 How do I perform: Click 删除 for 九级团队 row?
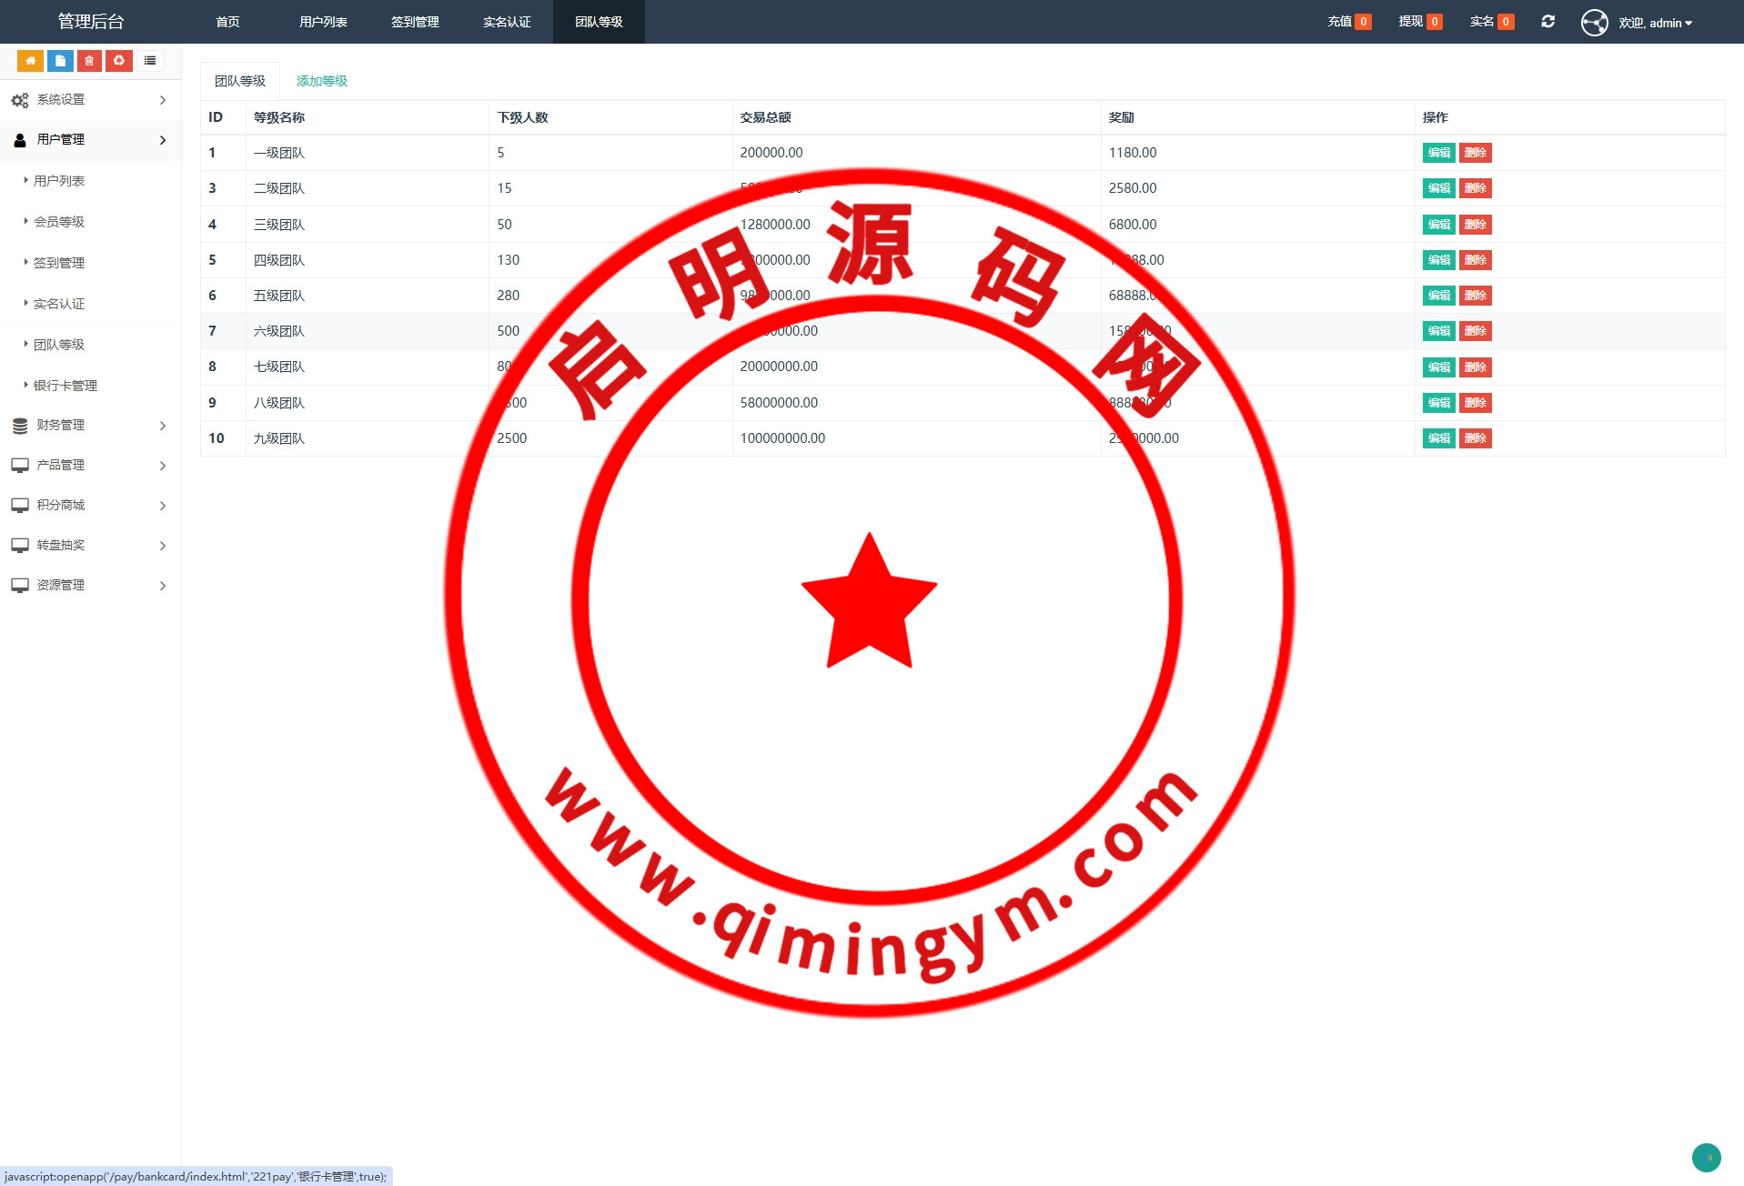1475,438
